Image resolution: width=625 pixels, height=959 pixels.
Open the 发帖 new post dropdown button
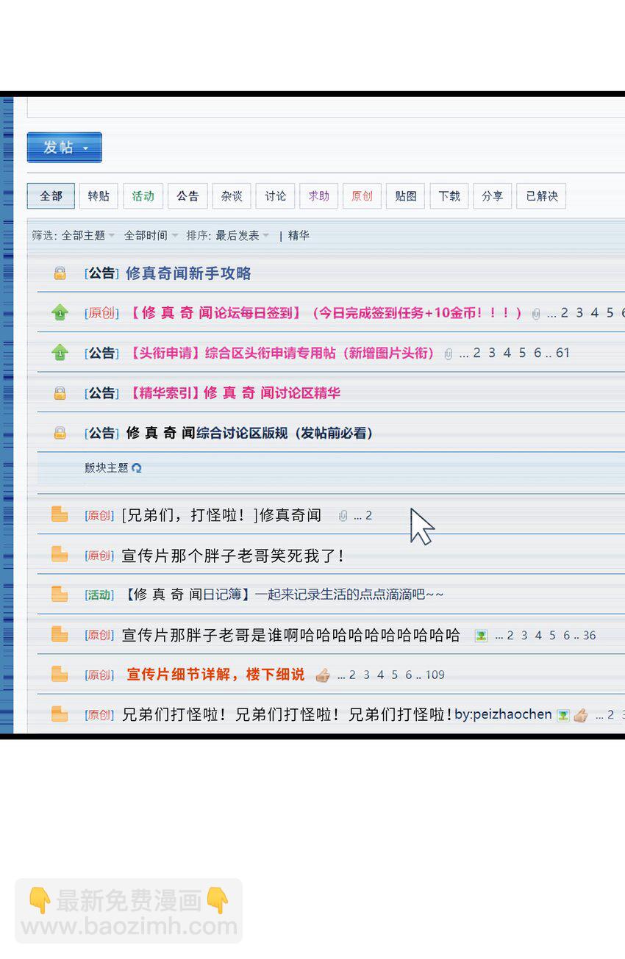(x=64, y=148)
